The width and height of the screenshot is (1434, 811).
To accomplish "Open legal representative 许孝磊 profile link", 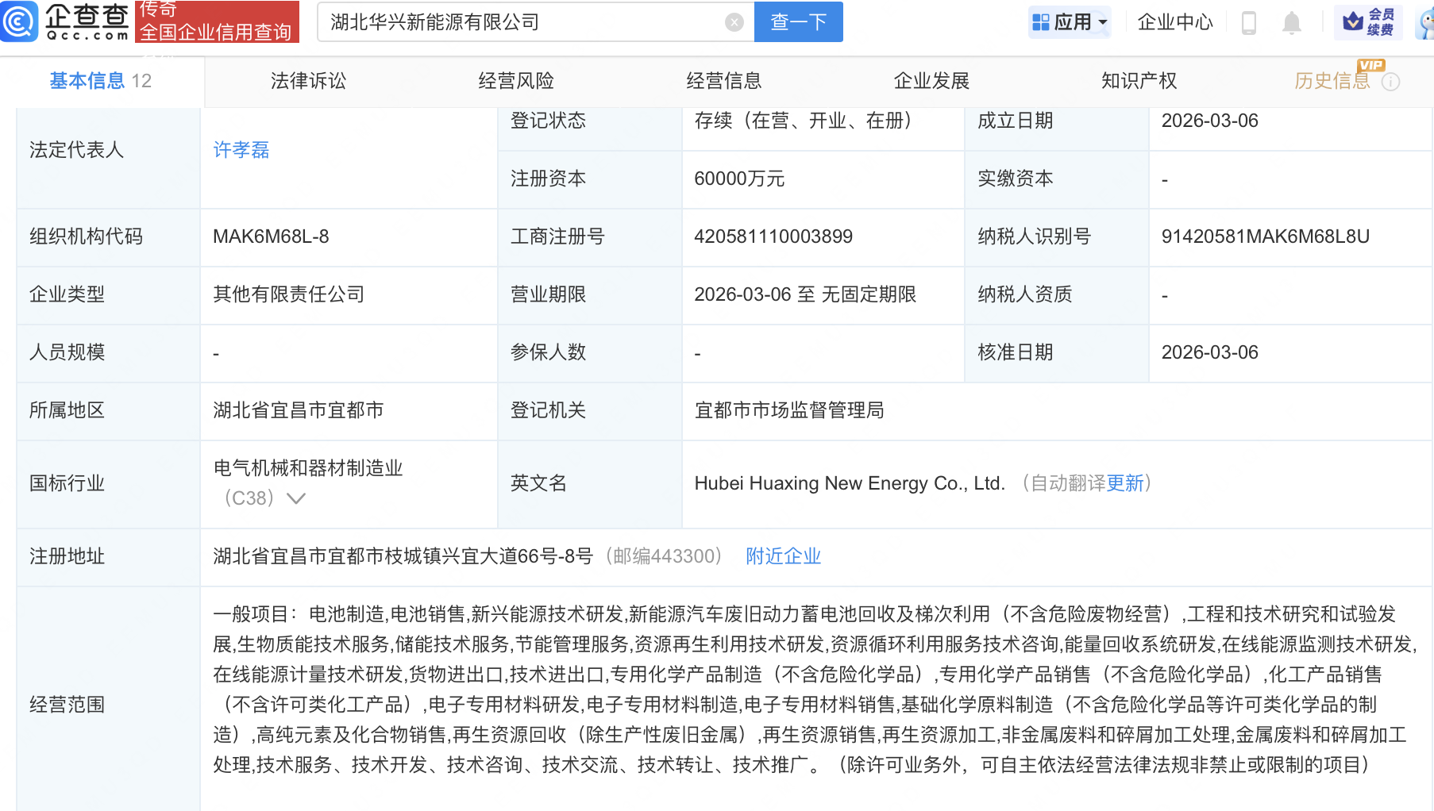I will point(241,149).
